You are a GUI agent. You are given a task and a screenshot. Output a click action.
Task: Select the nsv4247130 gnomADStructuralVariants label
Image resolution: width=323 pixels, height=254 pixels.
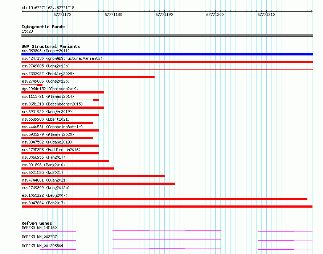[62, 58]
